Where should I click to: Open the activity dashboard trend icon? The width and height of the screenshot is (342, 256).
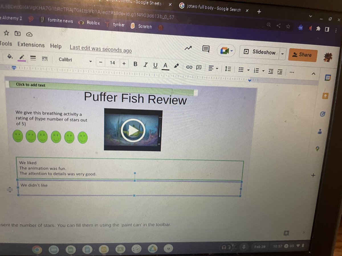pyautogui.click(x=188, y=48)
